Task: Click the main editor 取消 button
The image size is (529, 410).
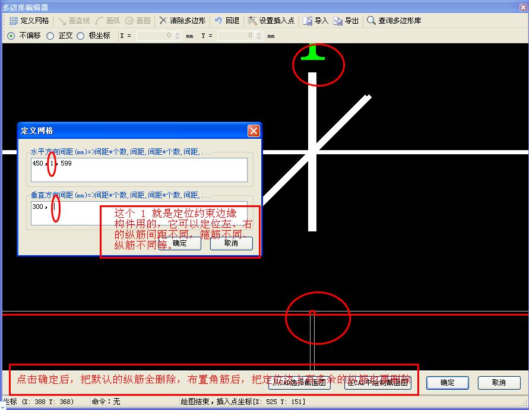Action: coord(499,383)
